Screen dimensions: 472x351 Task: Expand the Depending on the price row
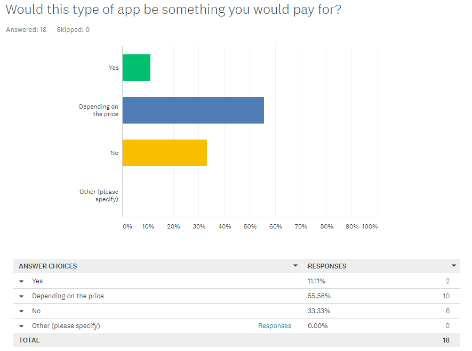point(22,296)
